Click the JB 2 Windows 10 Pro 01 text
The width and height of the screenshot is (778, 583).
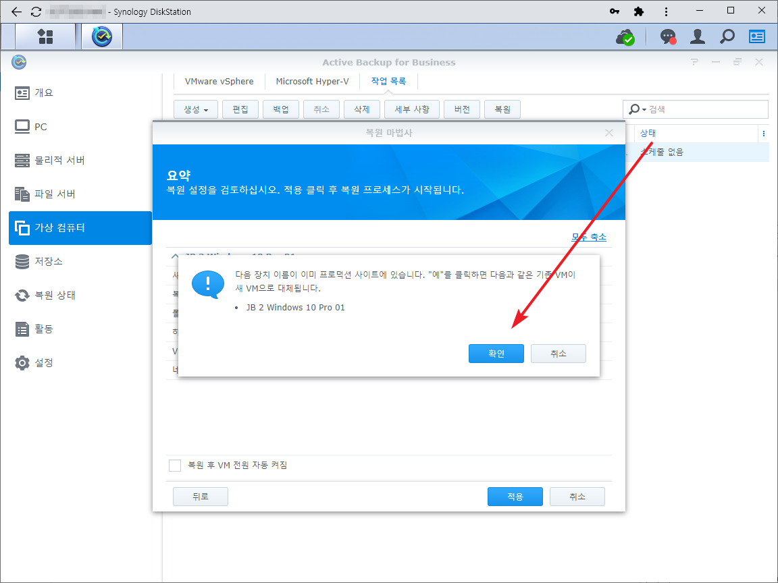295,308
